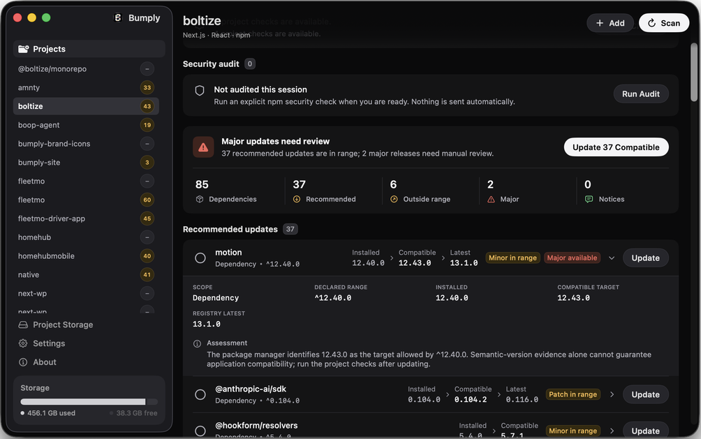Click the fleetmo-driver-app 45 badge
701x439 pixels.
(x=147, y=218)
